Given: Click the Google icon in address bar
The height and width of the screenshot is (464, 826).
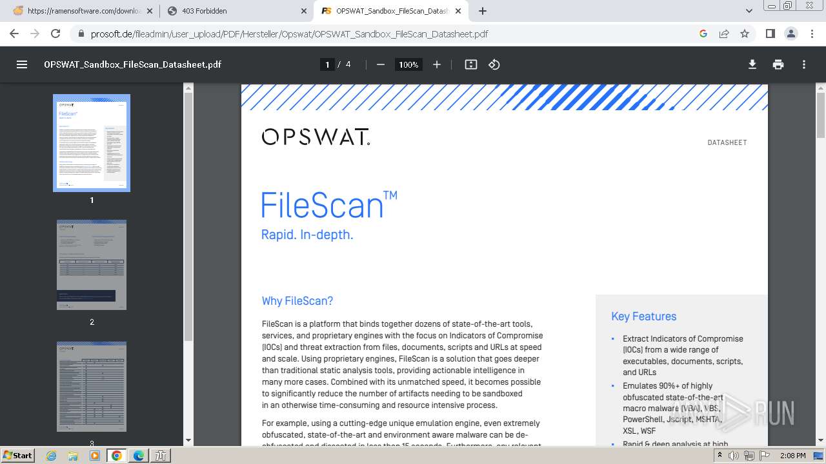Looking at the screenshot, I should 703,34.
